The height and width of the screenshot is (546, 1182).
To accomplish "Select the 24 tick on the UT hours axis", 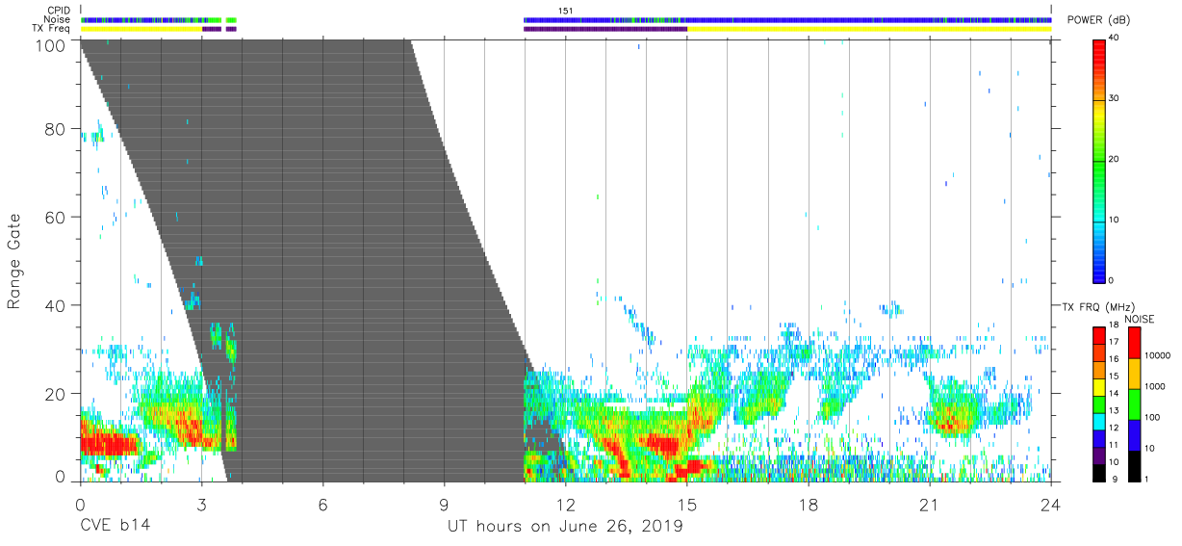I will tap(1050, 504).
